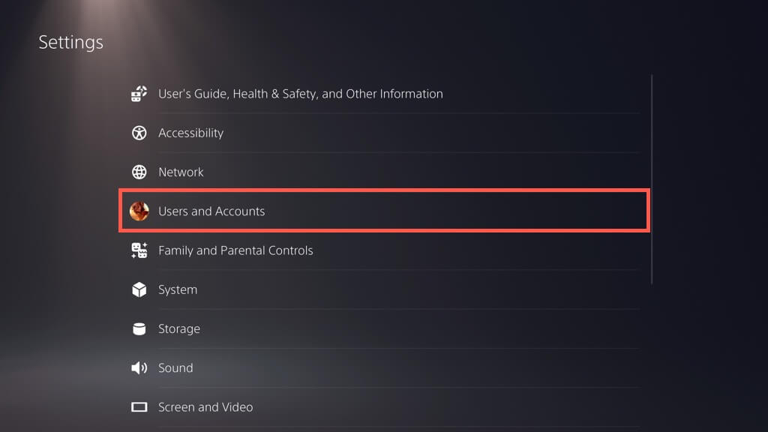Viewport: 768px width, 432px height.
Task: Select Family and Parental Controls
Action: point(235,250)
